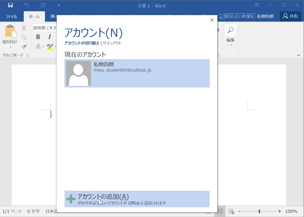Save the document from the title bar
304x217 pixels.
(x=10, y=5)
